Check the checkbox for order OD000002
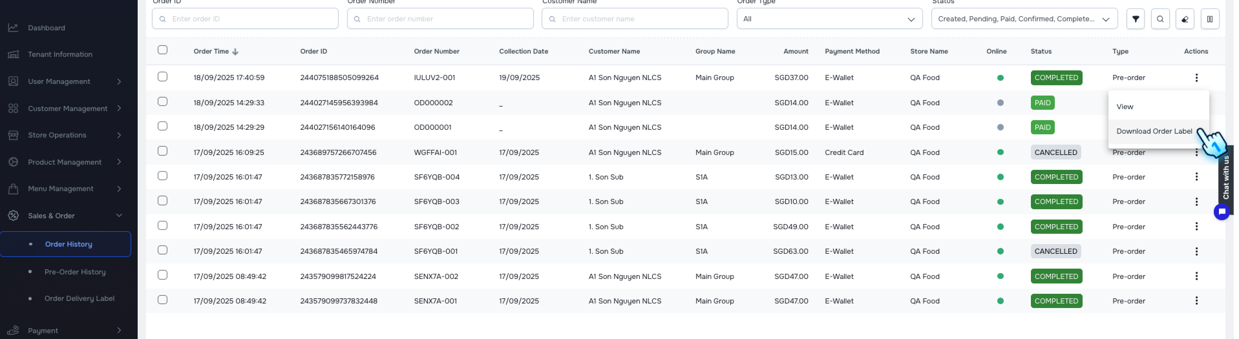Screen dimensions: 1239x339 pyautogui.click(x=162, y=102)
